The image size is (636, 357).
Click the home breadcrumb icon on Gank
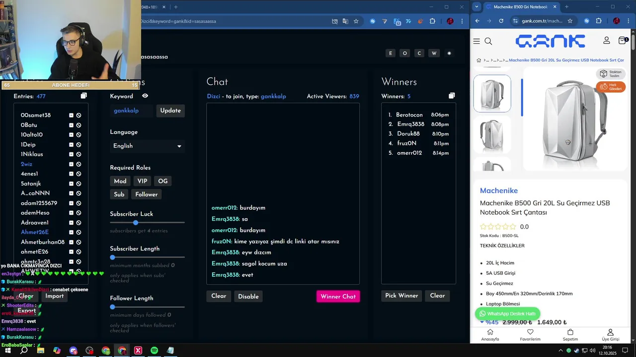(478, 60)
